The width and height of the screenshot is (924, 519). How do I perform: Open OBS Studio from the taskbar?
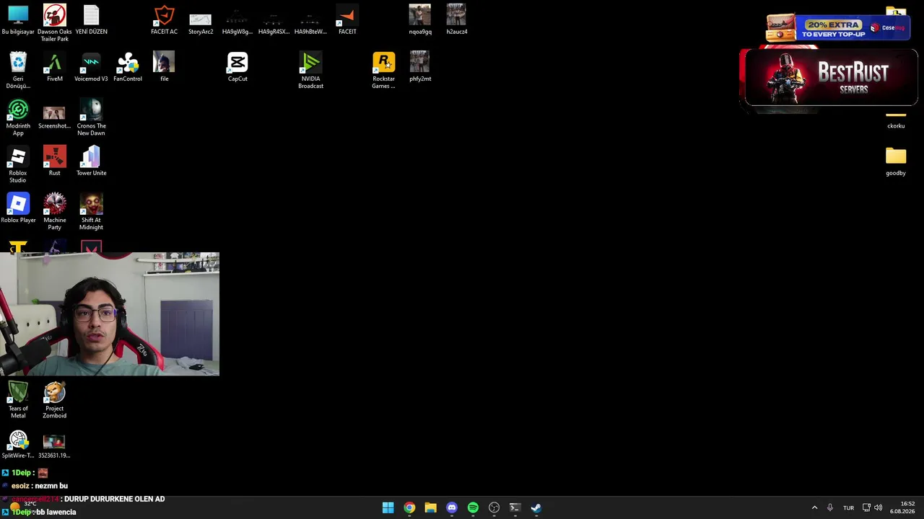pyautogui.click(x=494, y=507)
